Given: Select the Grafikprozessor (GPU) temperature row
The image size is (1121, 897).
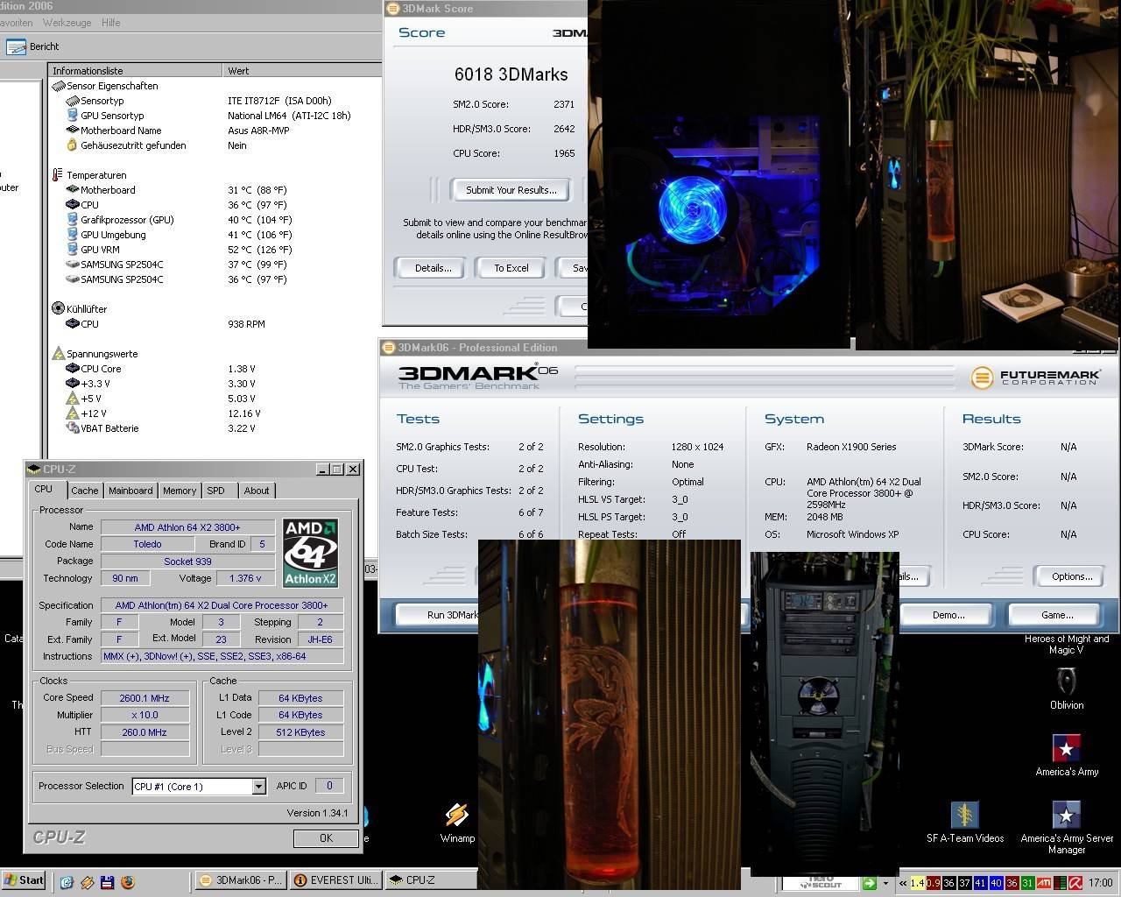Looking at the screenshot, I should pos(215,220).
